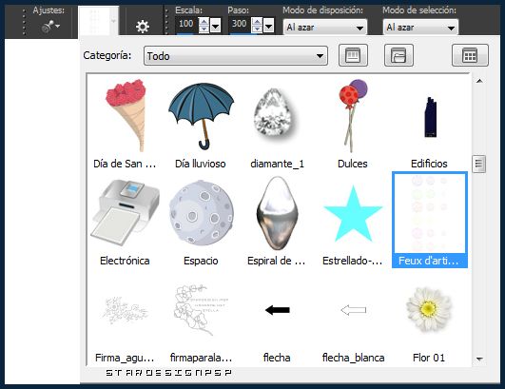Screen dimensions: 505x389
Task: Open the current tube preview dropdown
Action: click(x=113, y=21)
